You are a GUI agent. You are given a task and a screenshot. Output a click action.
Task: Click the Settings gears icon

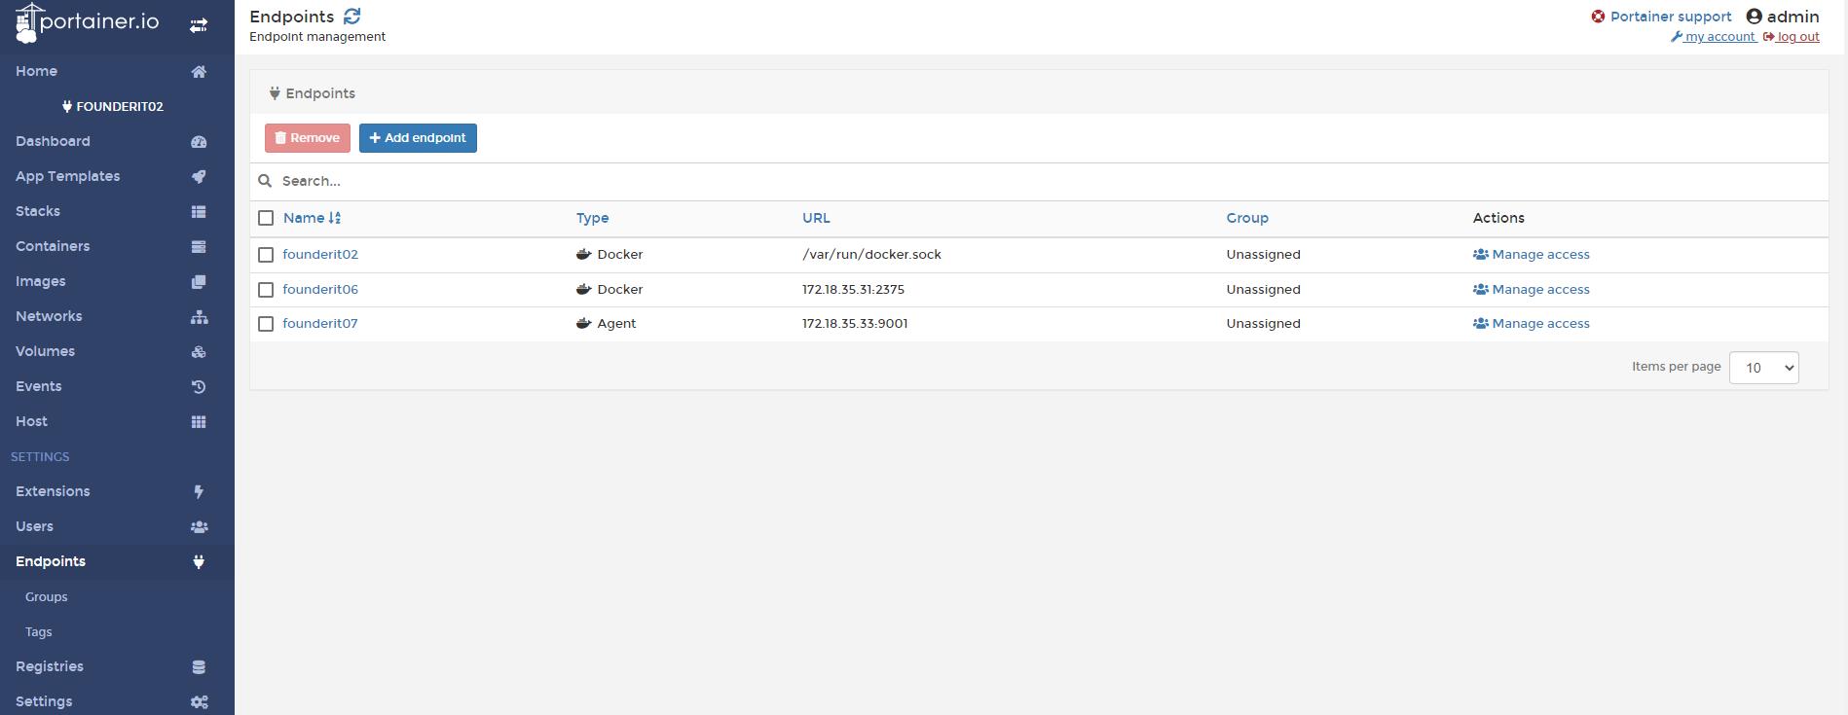(x=199, y=702)
